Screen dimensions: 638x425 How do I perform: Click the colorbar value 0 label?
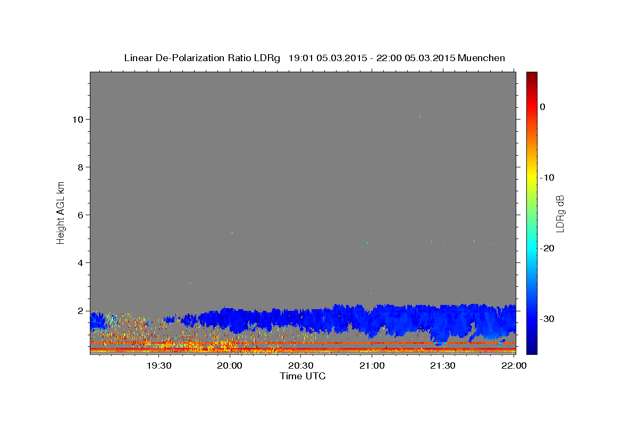coord(543,107)
